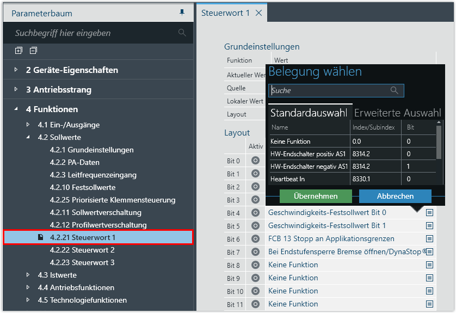Expand the 4.3 Istwerte tree node

pyautogui.click(x=28, y=275)
